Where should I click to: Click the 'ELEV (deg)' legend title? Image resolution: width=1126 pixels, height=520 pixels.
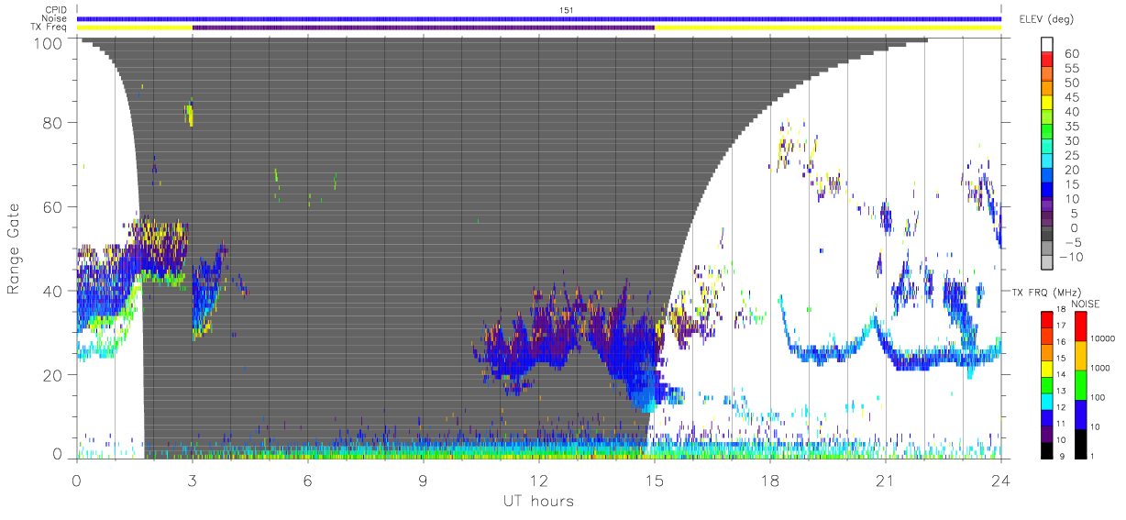(x=1046, y=18)
